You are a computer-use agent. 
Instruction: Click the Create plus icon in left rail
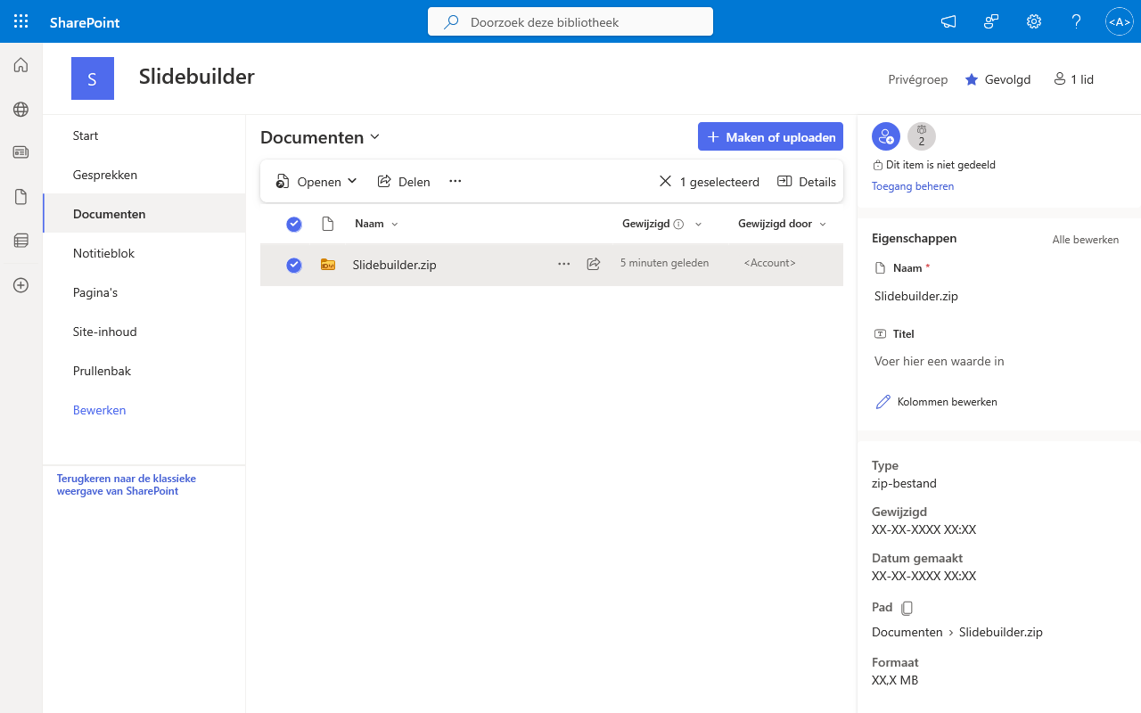click(21, 285)
